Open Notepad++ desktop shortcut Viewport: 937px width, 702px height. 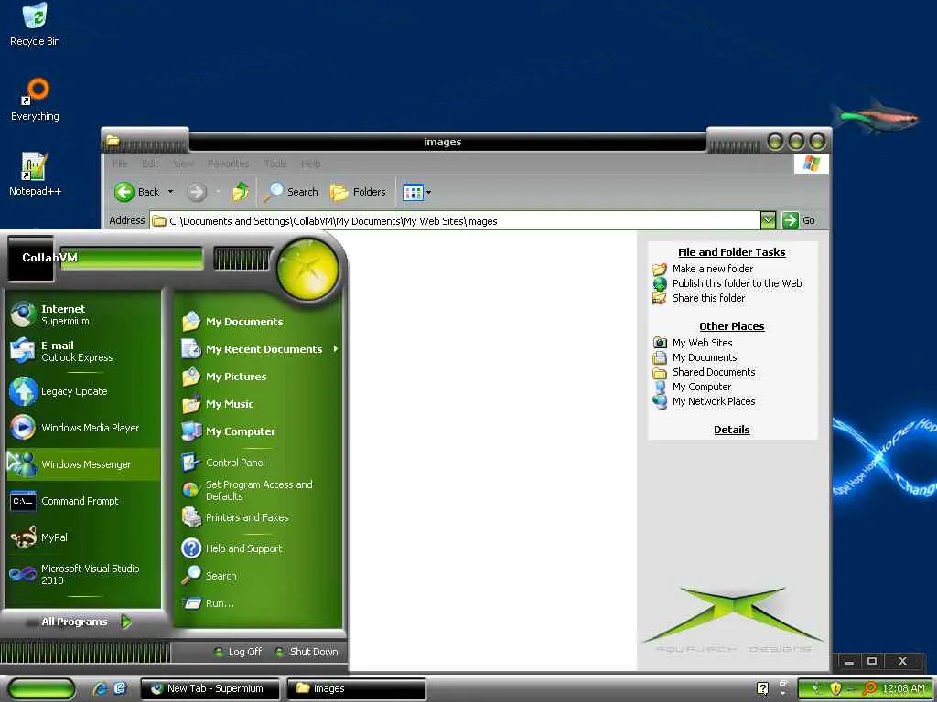tap(35, 175)
